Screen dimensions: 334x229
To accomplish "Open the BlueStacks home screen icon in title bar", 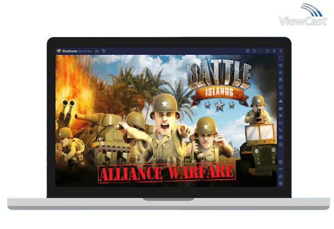I will pyautogui.click(x=97, y=51).
